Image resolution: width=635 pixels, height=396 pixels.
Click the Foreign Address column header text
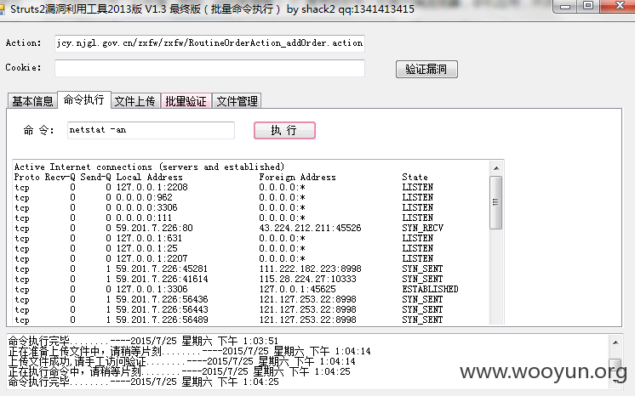(298, 177)
